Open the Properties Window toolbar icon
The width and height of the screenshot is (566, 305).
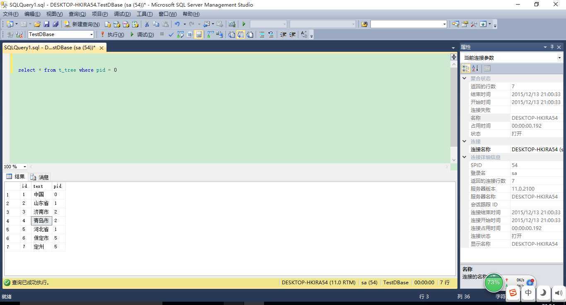[464, 24]
